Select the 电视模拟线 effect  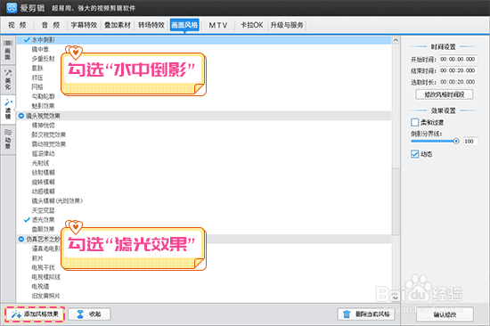[46, 277]
